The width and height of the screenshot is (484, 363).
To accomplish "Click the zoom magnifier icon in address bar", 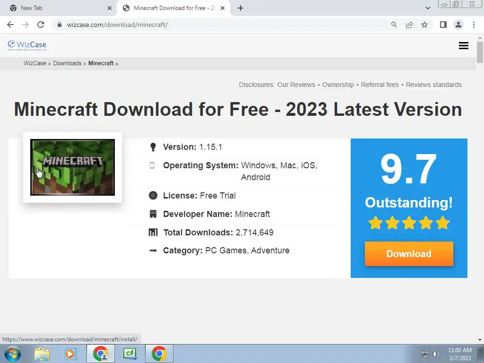I will tap(394, 25).
